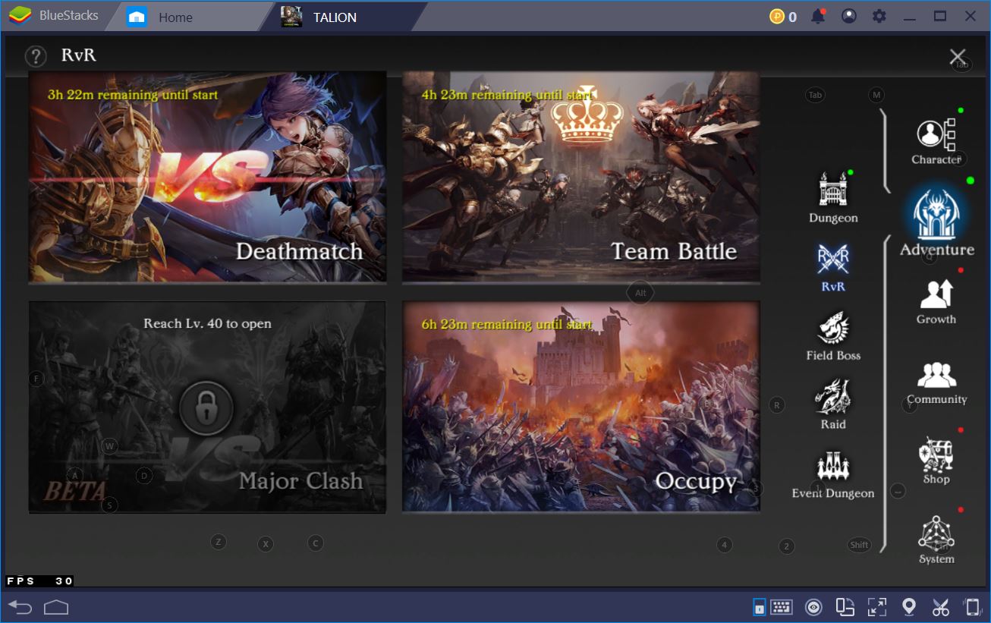
Task: Click the BlueStacks logo
Action: (20, 16)
